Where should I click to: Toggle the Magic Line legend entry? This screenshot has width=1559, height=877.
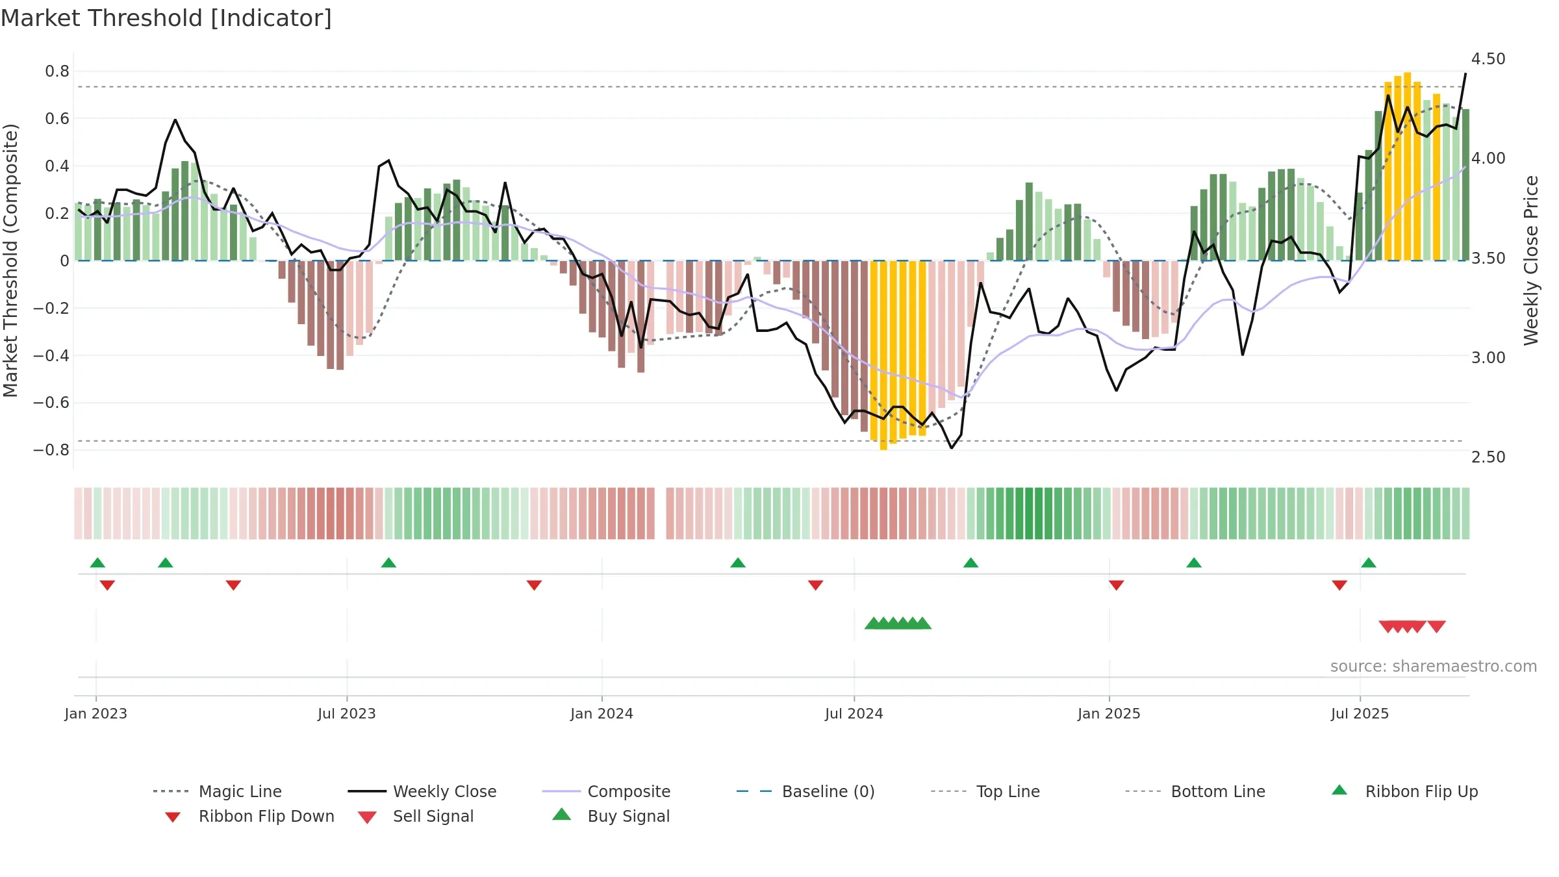click(218, 791)
